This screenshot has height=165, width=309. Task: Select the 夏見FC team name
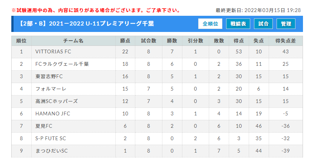tap(44, 126)
